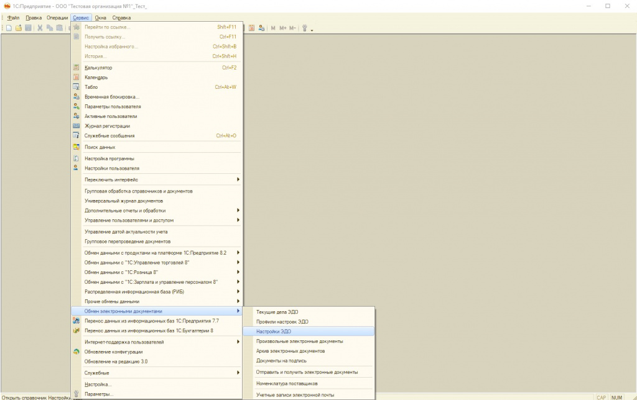
Task: Expand the Дополнительные отчеты и обработки arrow
Action: tap(238, 210)
